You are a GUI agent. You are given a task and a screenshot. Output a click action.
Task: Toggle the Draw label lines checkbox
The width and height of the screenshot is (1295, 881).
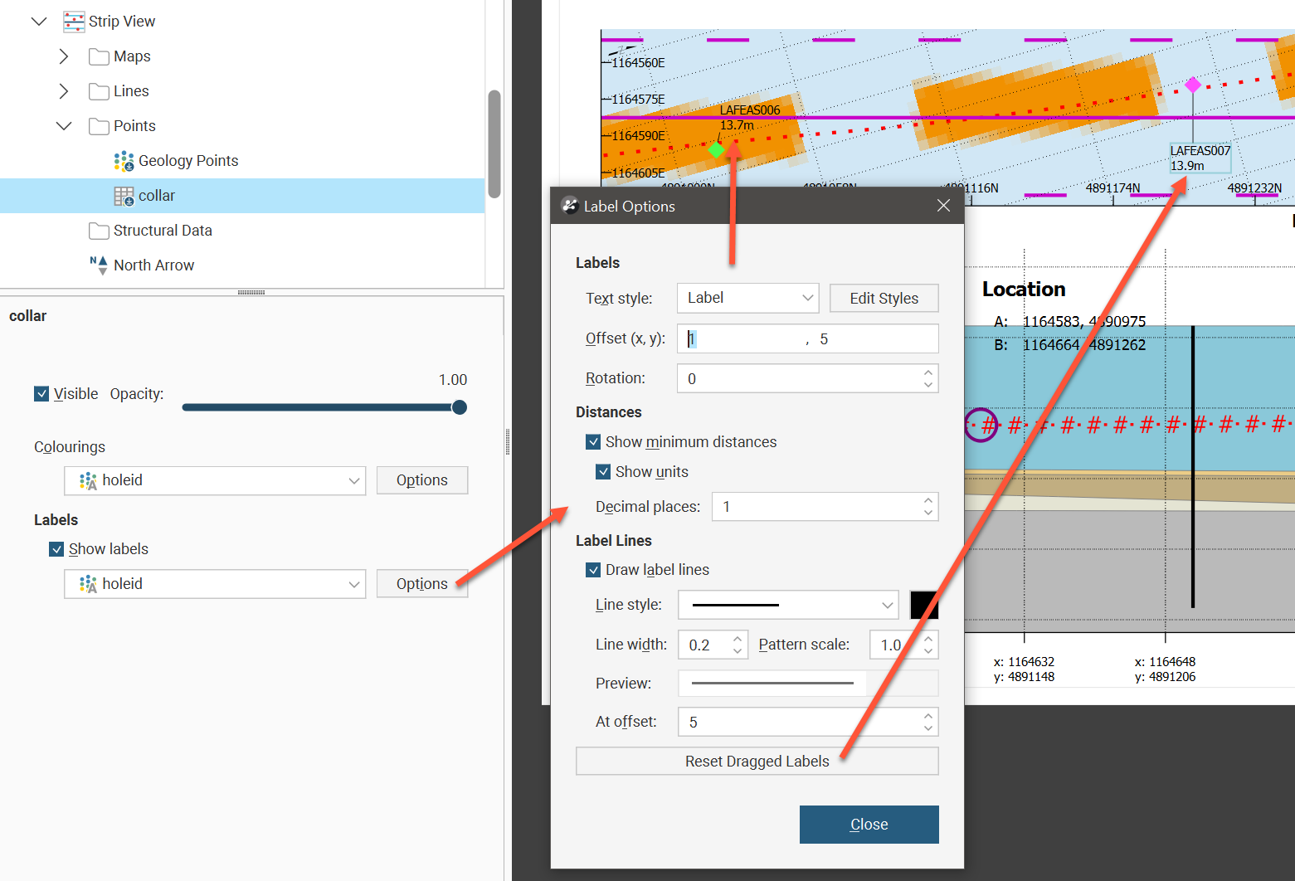point(593,570)
